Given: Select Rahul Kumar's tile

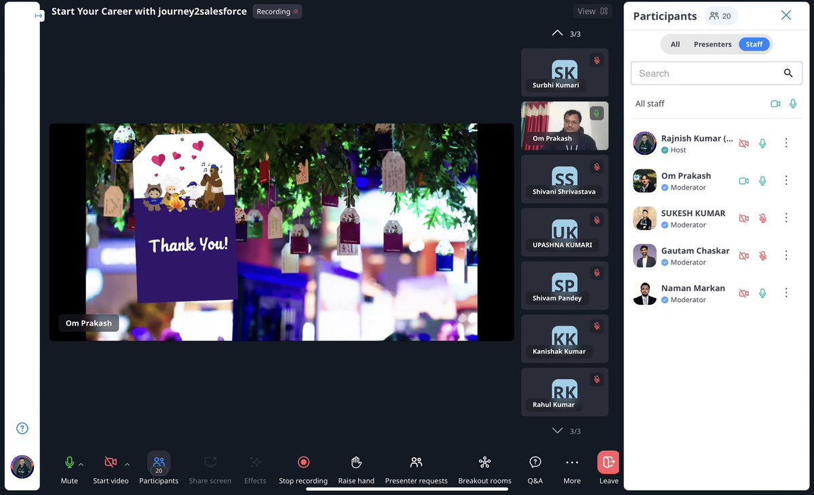Looking at the screenshot, I should point(564,392).
